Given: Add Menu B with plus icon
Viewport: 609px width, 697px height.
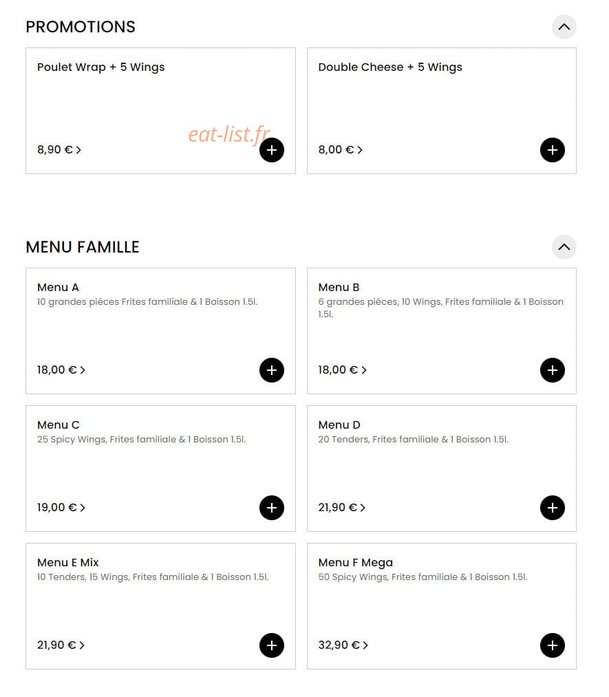Looking at the screenshot, I should pos(552,370).
